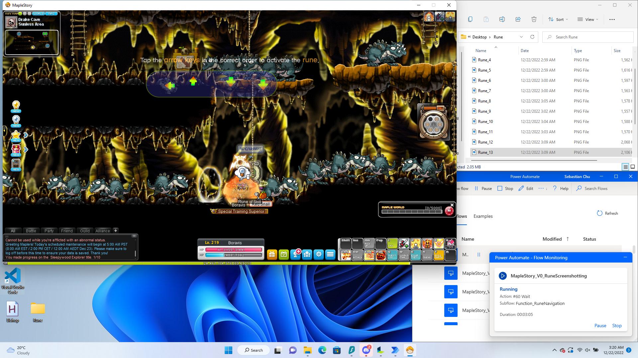Click Refresh in Power Automate
Image resolution: width=638 pixels, height=358 pixels.
coord(607,213)
